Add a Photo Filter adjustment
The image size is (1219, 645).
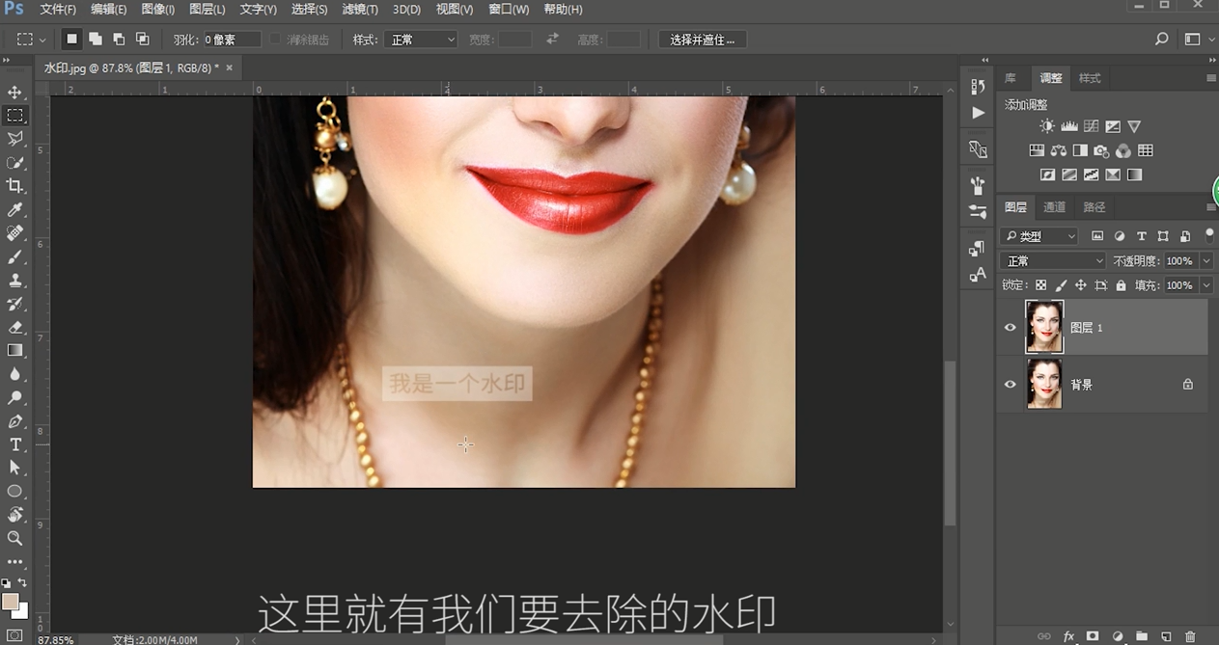(x=1101, y=150)
